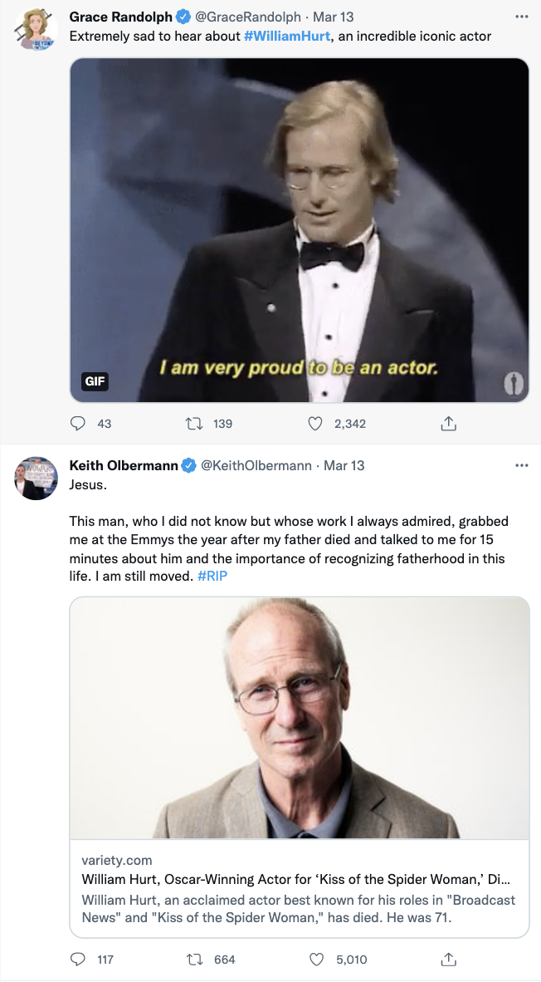Viewport: 541px width, 982px height.
Task: Play the William Hurt GIF
Action: [x=299, y=230]
